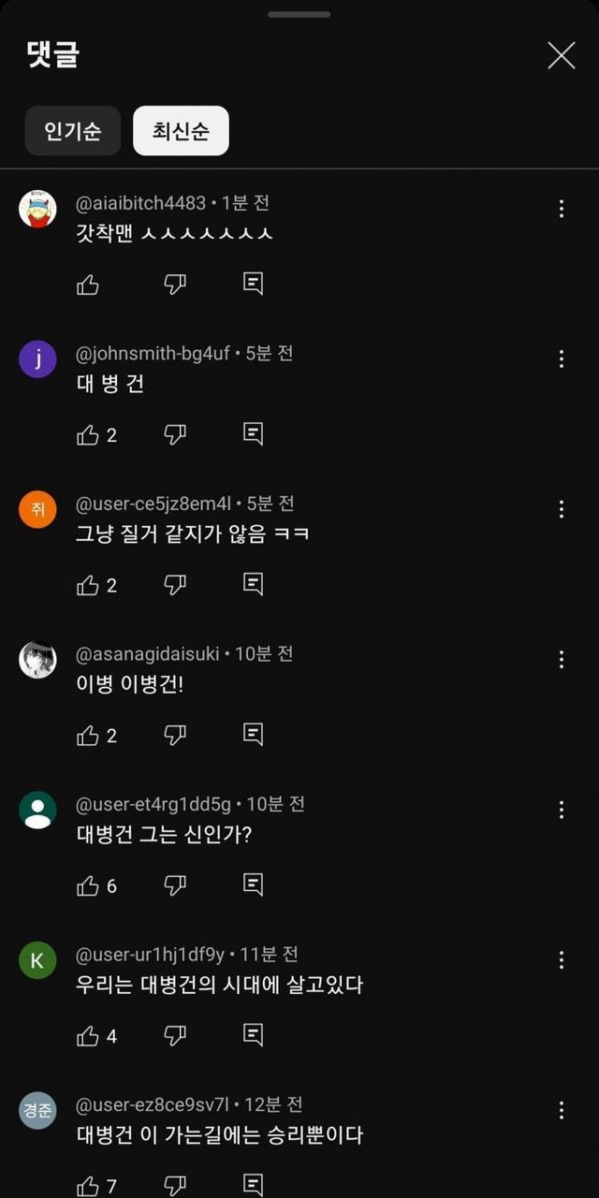Image resolution: width=599 pixels, height=1198 pixels.
Task: Expand three-dot menu on @asanagidaisuki comment
Action: (562, 659)
